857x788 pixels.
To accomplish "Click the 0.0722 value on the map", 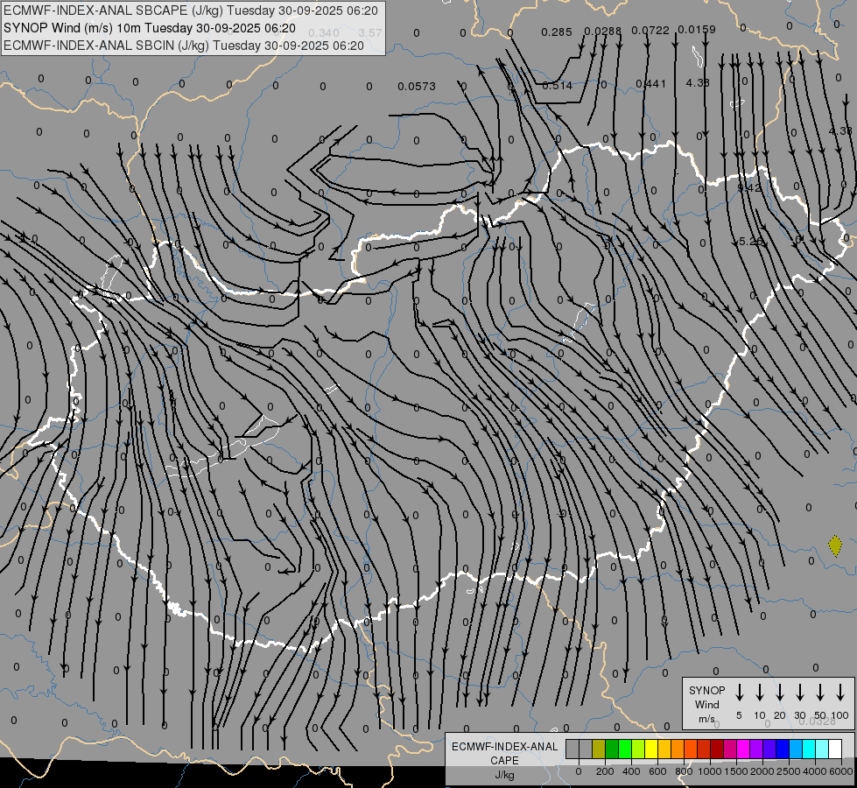I will click(x=650, y=31).
